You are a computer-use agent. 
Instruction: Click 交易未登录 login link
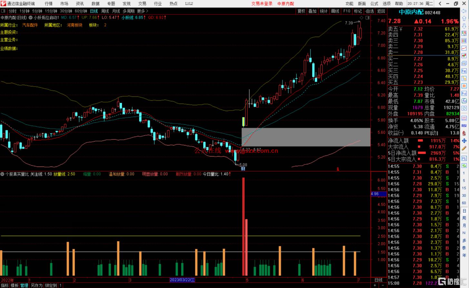[x=262, y=4]
